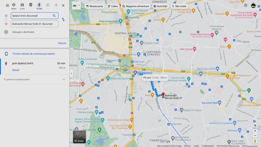The image size is (261, 147).
Task: Filter map by Magazine alimentare
Action: [136, 6]
